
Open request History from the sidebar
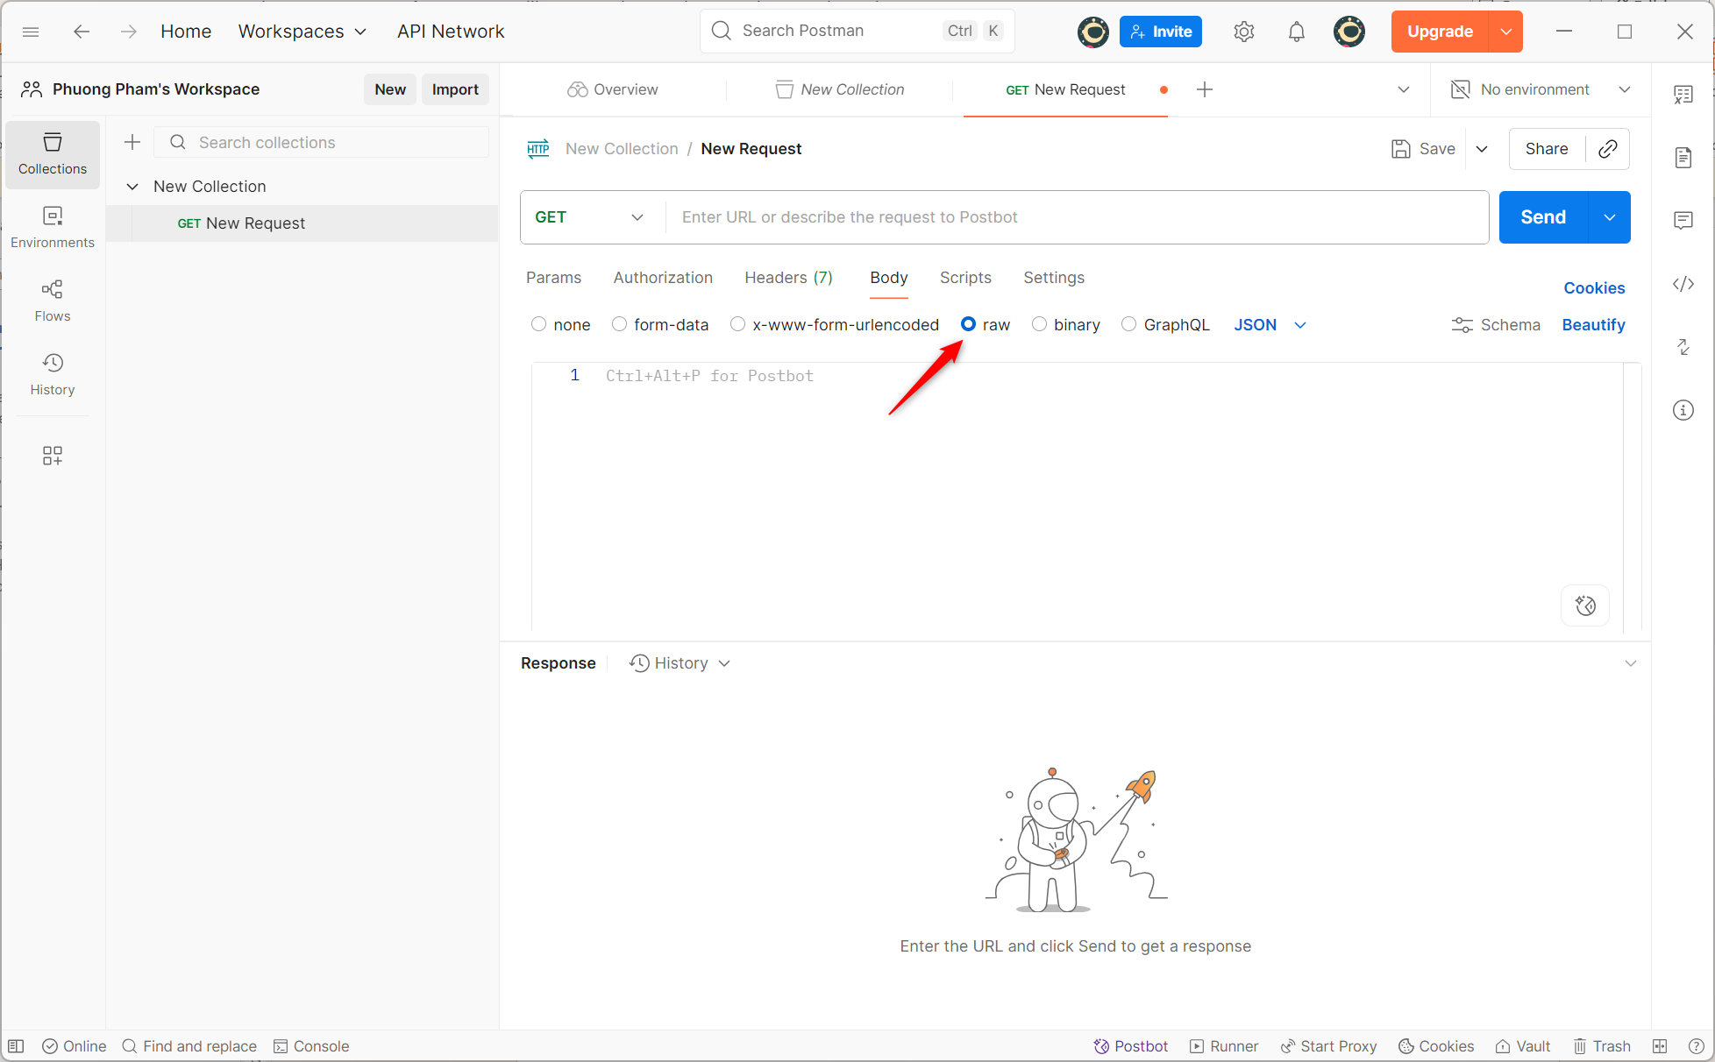coord(52,373)
